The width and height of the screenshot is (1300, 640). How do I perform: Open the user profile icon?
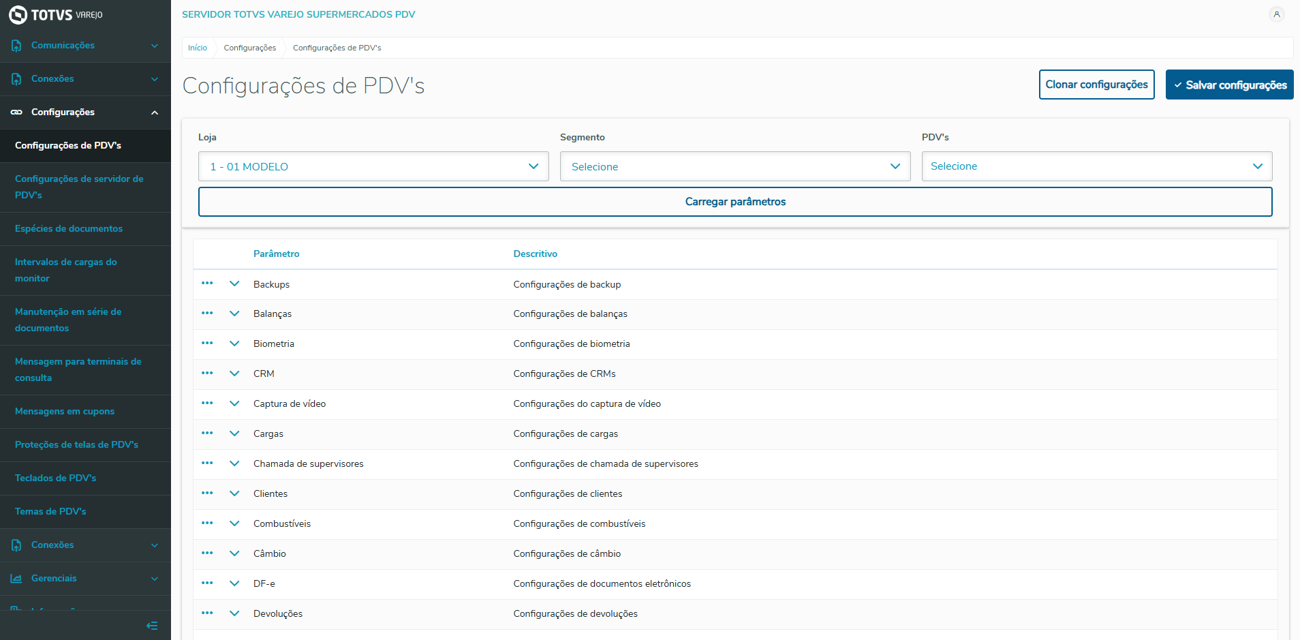pos(1276,14)
